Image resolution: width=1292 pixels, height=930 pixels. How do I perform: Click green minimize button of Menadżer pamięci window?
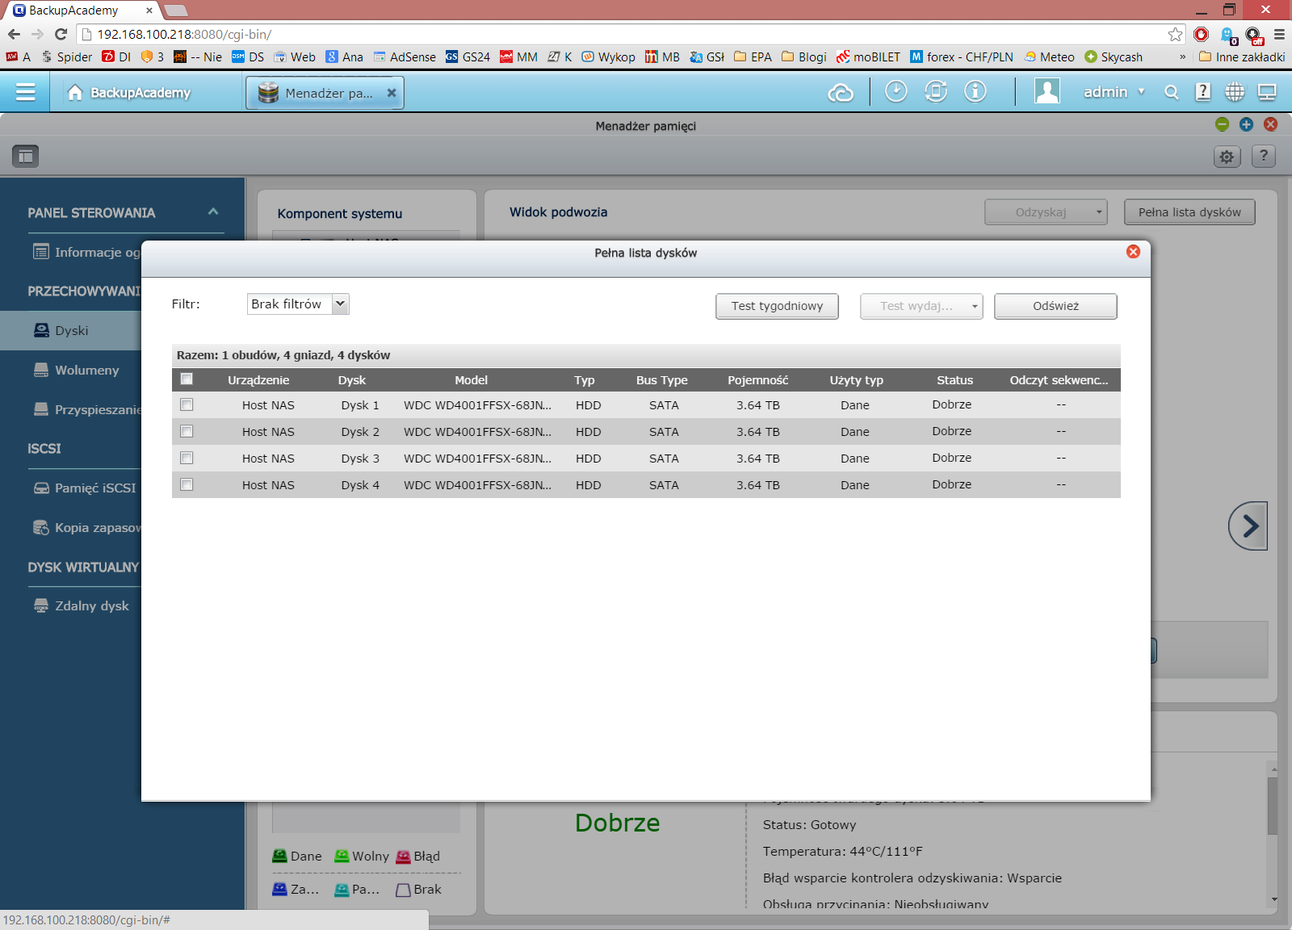(x=1222, y=124)
